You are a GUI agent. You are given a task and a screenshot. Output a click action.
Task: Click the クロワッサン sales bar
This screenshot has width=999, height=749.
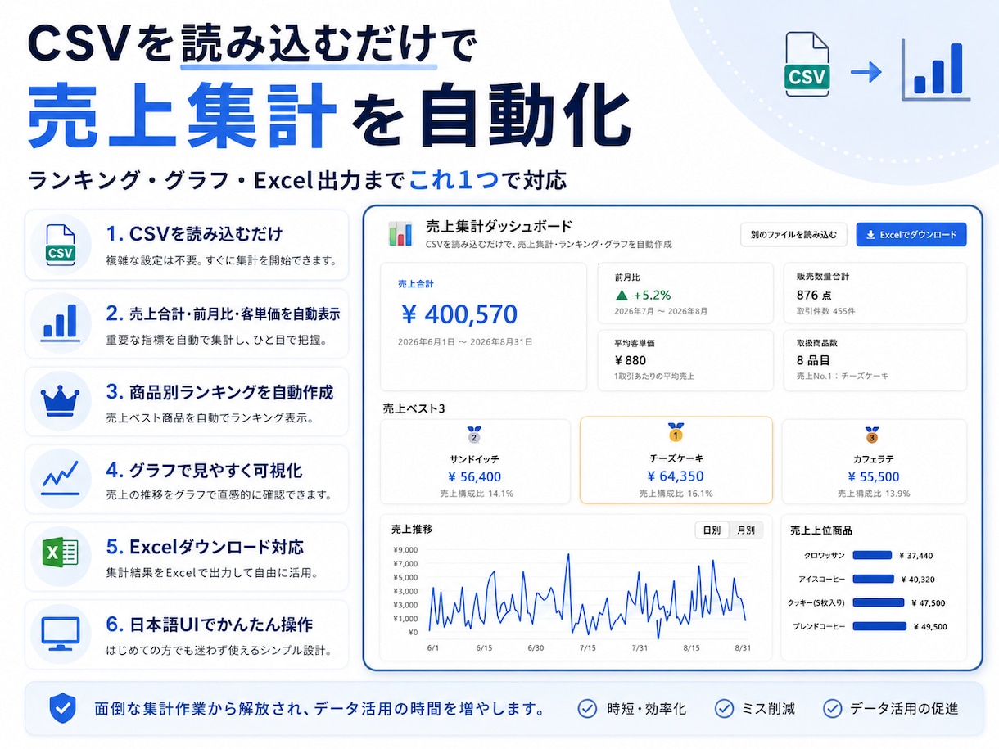[871, 555]
